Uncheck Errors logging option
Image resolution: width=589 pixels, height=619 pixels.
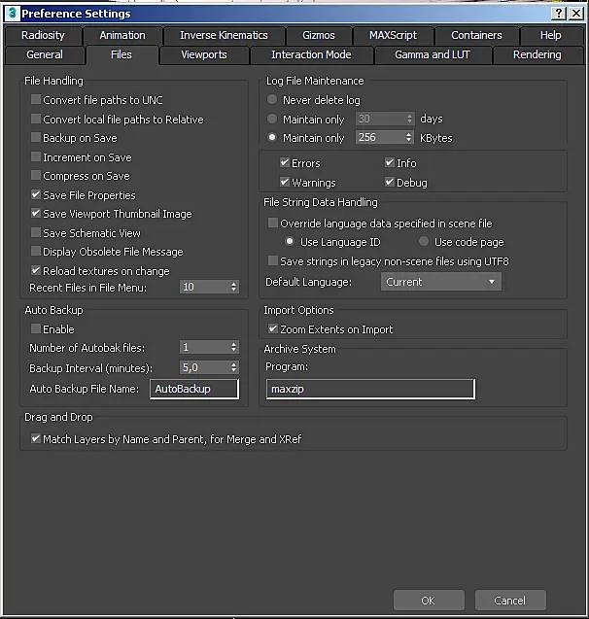pyautogui.click(x=285, y=162)
